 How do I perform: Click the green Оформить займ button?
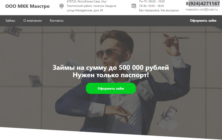[111, 88]
